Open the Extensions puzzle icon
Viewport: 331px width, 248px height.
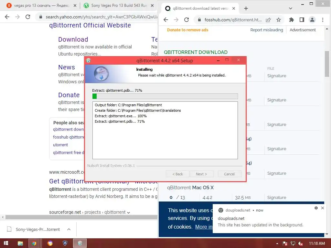[292, 20]
